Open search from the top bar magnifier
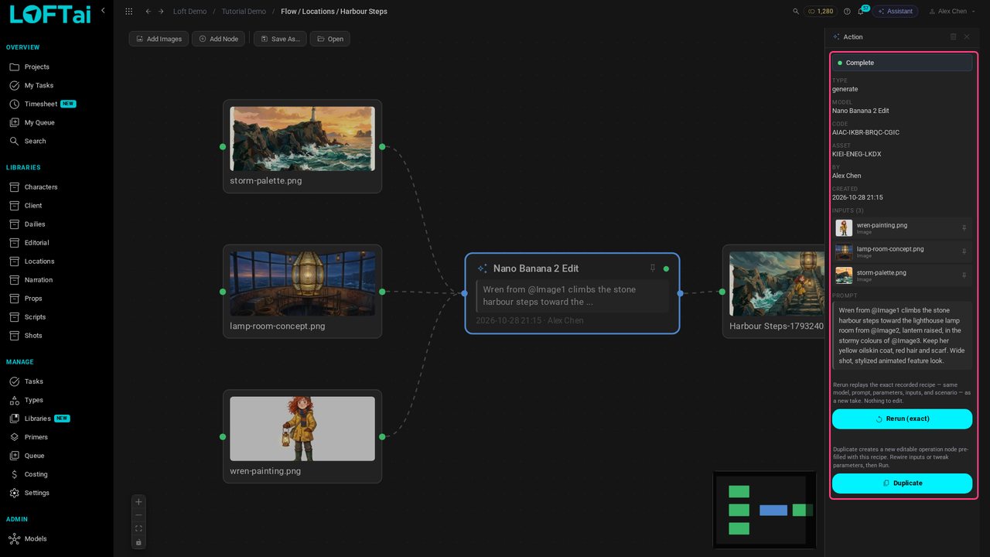The width and height of the screenshot is (990, 557). (797, 12)
